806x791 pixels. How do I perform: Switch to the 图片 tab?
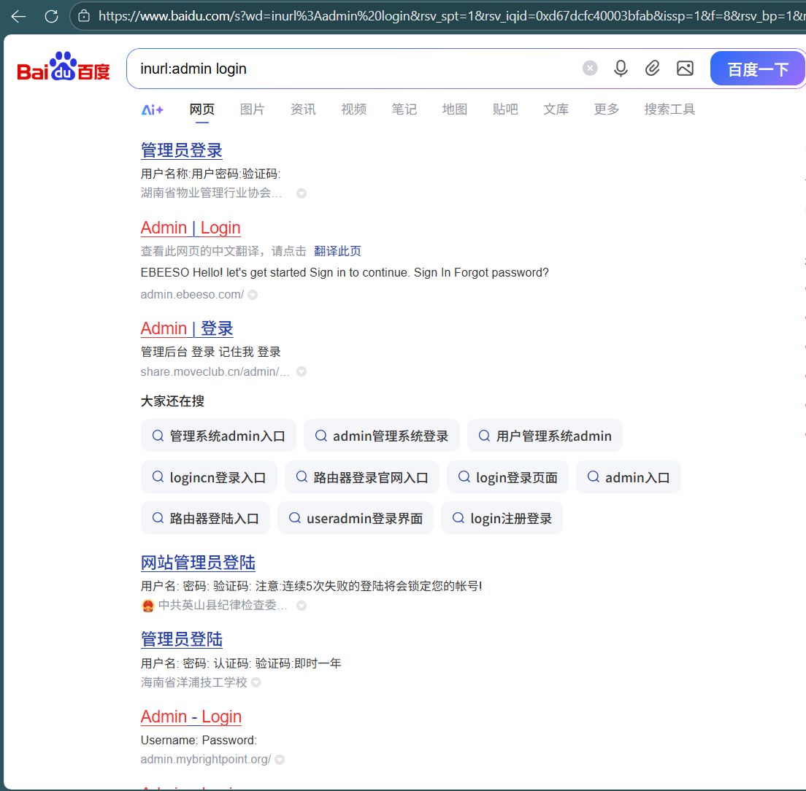tap(253, 109)
